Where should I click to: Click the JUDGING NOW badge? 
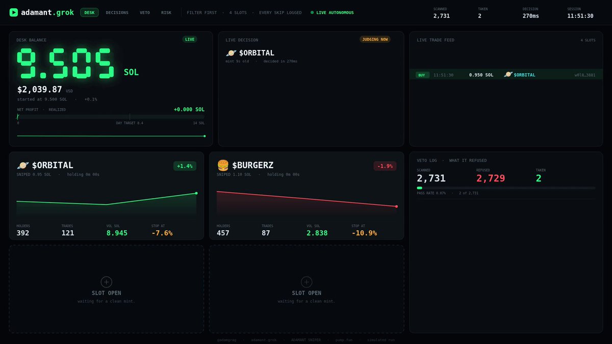[375, 39]
